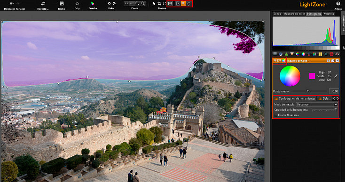
Task: Toggle the Invertir Máscaras checkbox
Action: 276,115
